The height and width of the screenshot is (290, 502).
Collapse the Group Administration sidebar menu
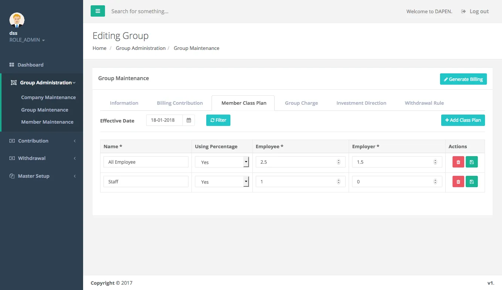click(x=42, y=82)
